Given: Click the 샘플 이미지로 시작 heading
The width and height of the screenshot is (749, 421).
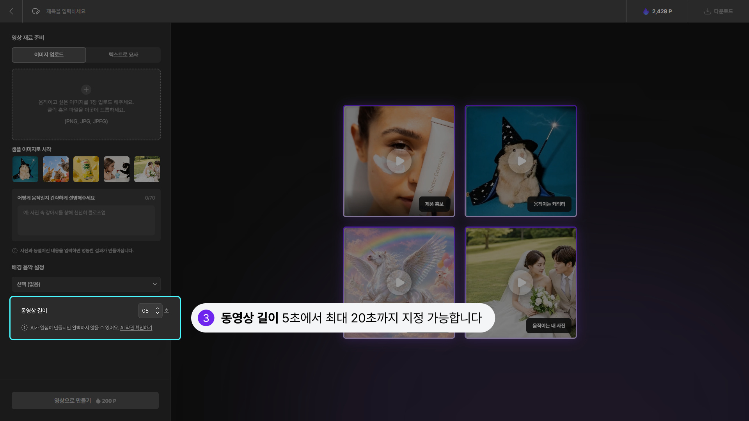Looking at the screenshot, I should (31, 149).
